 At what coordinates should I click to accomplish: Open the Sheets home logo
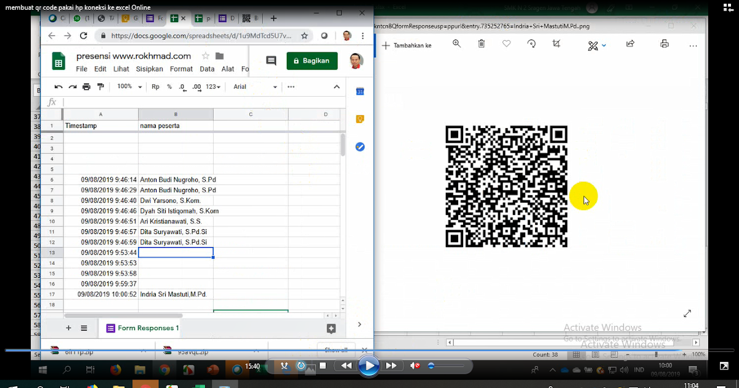(x=59, y=61)
